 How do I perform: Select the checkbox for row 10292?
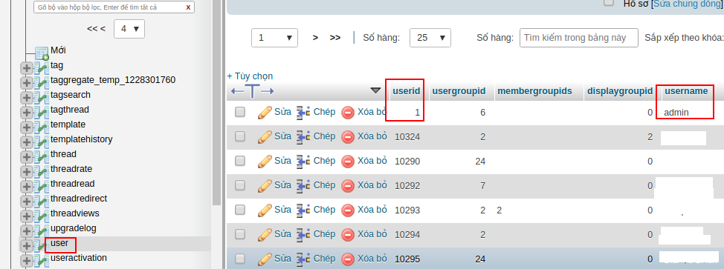coord(239,185)
